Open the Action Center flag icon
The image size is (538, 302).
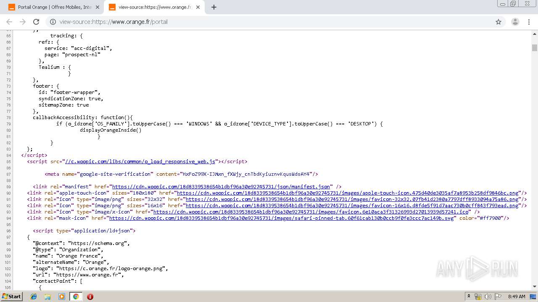click(497, 297)
